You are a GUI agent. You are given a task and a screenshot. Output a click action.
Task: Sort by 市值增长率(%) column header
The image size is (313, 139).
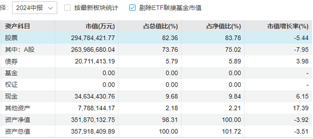pyautogui.click(x=288, y=26)
